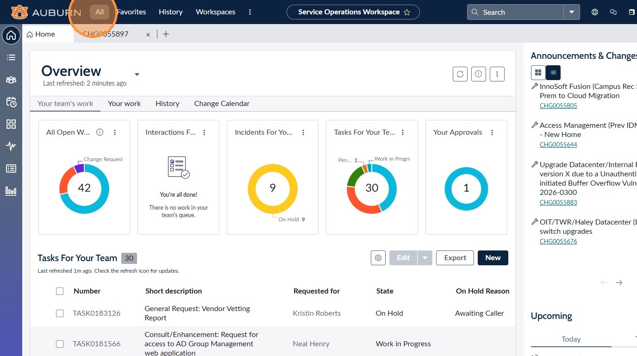Open the calendar schedule icon in sidebar

[x=11, y=102]
